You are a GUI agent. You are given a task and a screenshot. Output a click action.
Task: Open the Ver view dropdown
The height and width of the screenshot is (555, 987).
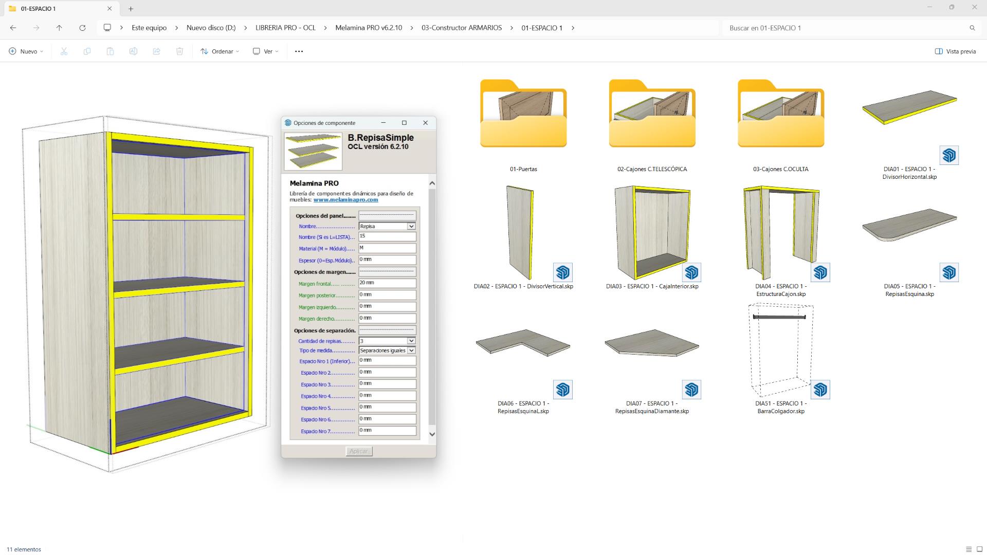(265, 51)
